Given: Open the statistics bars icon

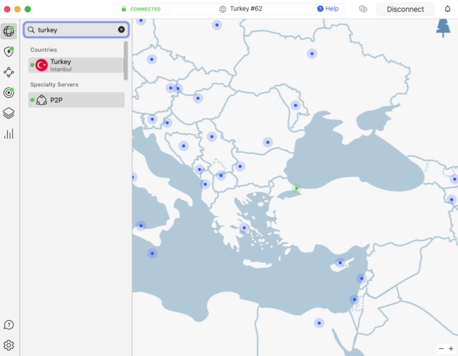Looking at the screenshot, I should [9, 134].
